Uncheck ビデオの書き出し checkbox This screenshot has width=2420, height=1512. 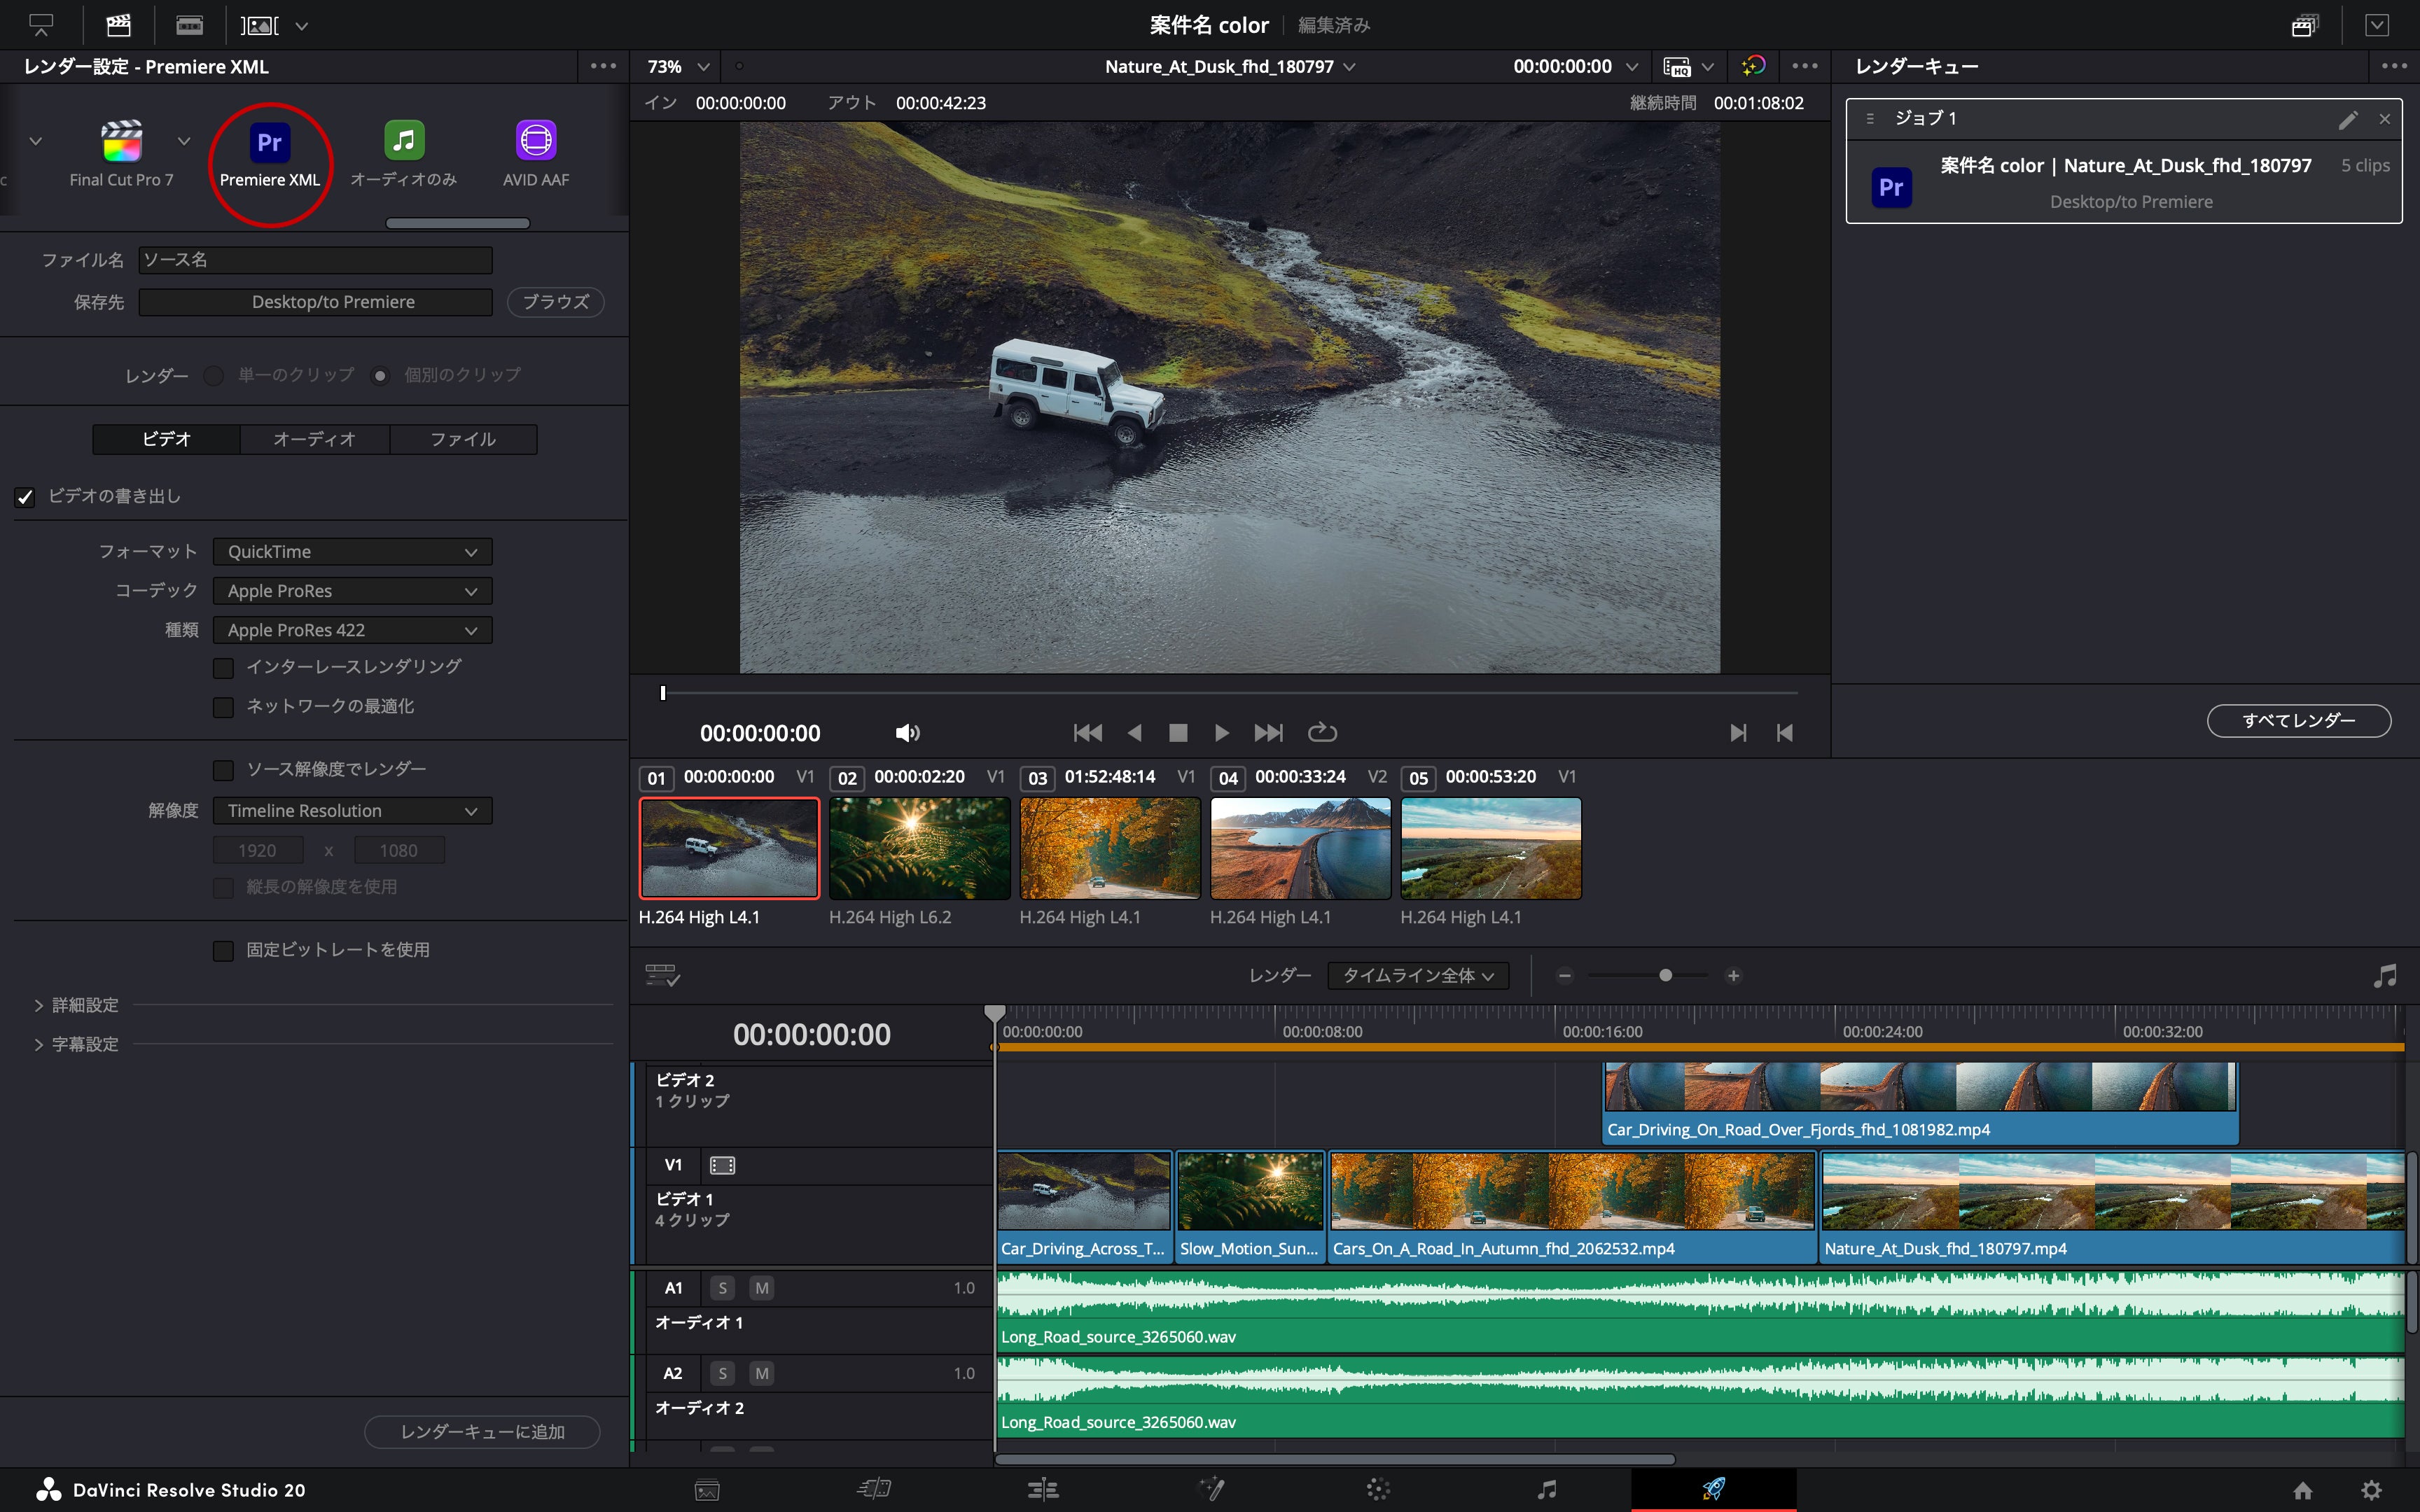pos(25,497)
